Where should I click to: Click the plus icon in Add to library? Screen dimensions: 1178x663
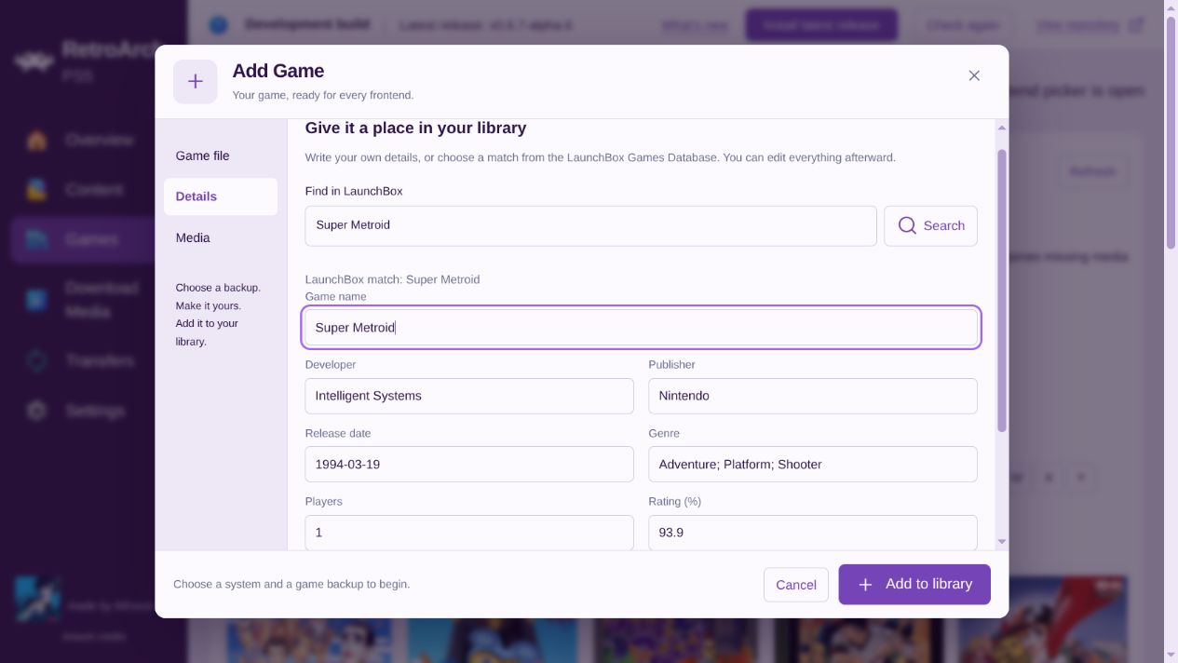[865, 585]
